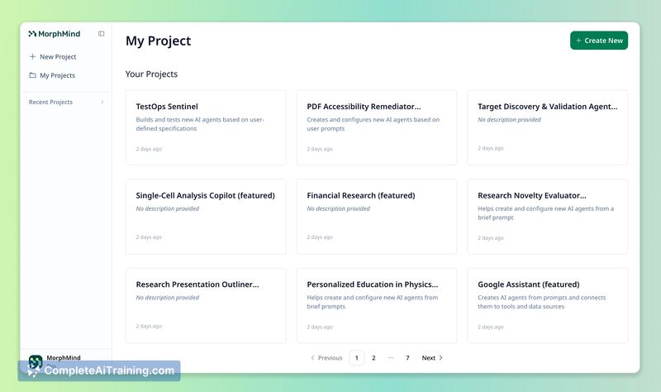Open Personalized Education in Physics project
This screenshot has height=392, width=661.
point(377,305)
